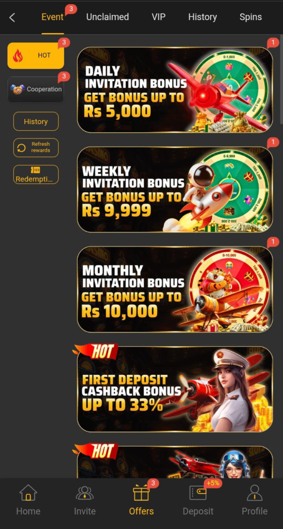Viewport: 283px width, 529px height.
Task: Click the Cooperation handshake icon
Action: pos(18,89)
